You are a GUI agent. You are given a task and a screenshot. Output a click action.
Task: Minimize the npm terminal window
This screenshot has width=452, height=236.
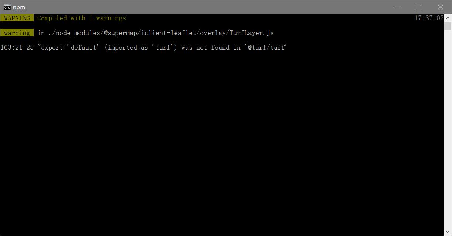(397, 7)
